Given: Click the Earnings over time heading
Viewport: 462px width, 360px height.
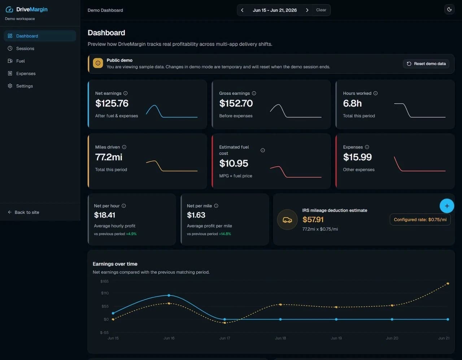Looking at the screenshot, I should [x=115, y=264].
